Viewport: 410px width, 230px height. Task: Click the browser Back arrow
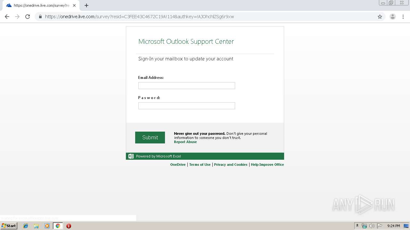(x=7, y=17)
